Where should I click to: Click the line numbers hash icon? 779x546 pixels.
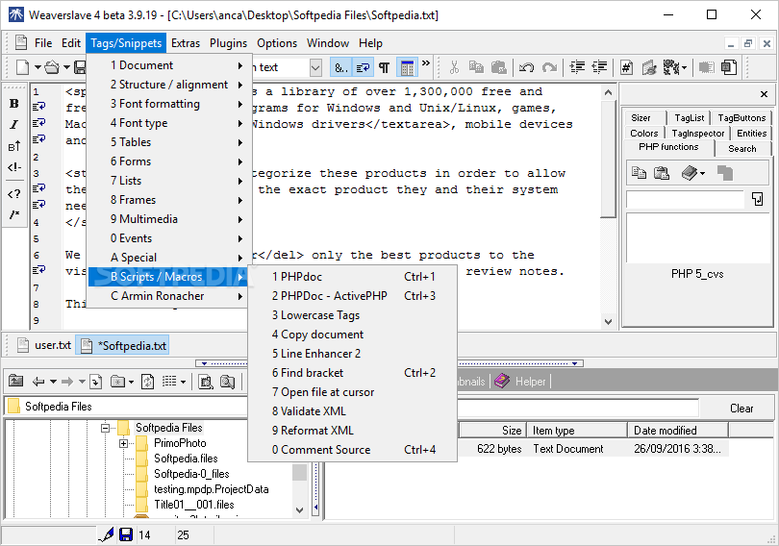[x=626, y=67]
